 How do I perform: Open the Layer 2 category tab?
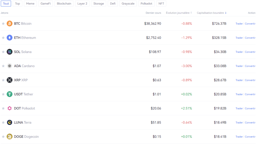tap(82, 4)
